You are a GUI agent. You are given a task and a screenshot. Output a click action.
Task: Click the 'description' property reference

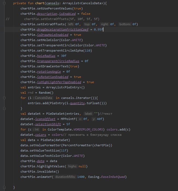point(47,14)
